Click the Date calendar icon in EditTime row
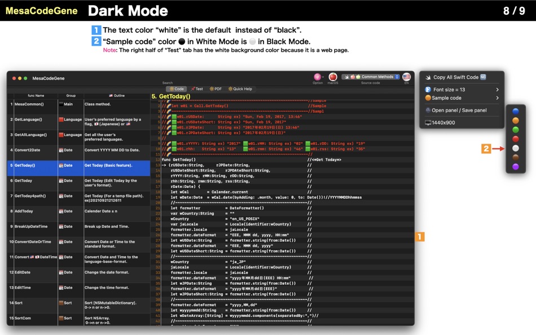Screen dimensions: 536x335 tap(61, 288)
